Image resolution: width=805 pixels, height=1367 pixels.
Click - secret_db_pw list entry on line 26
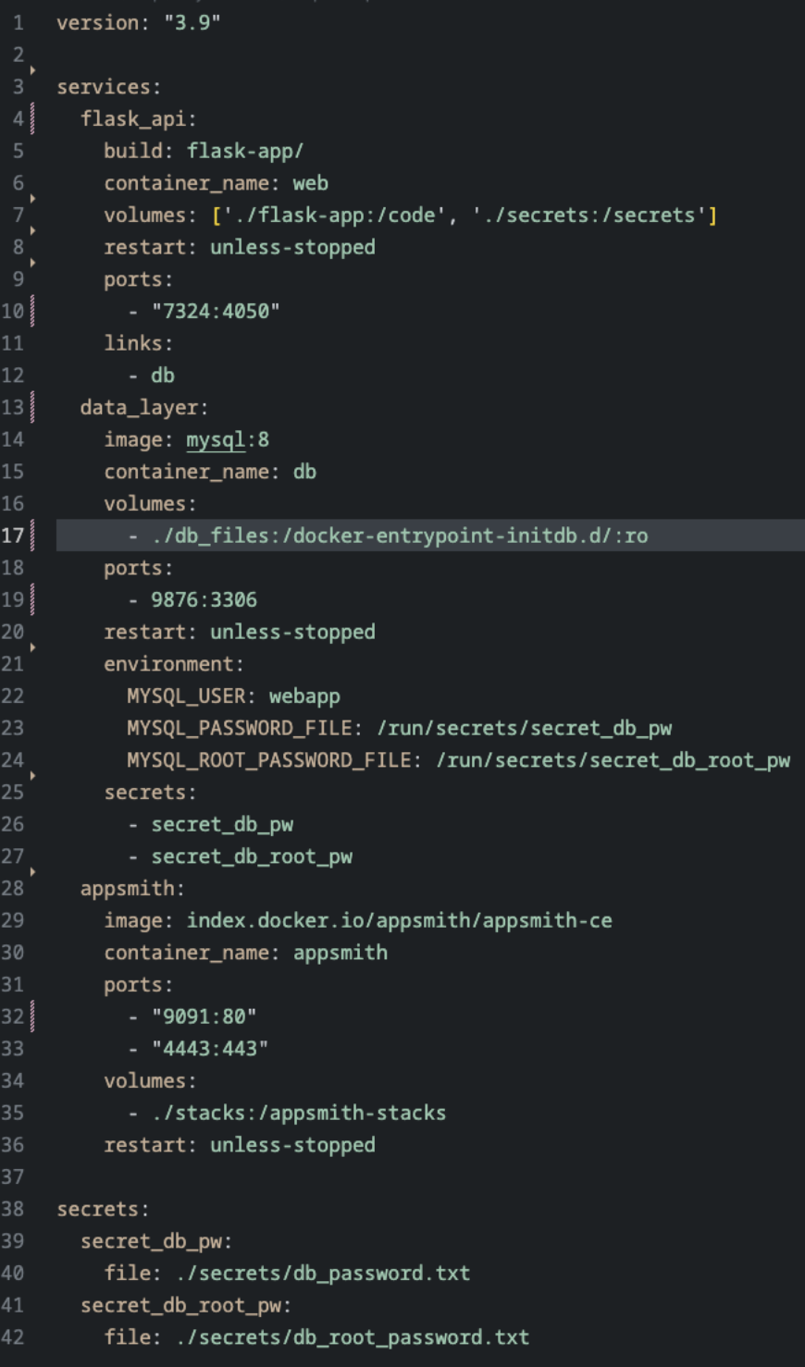[211, 825]
